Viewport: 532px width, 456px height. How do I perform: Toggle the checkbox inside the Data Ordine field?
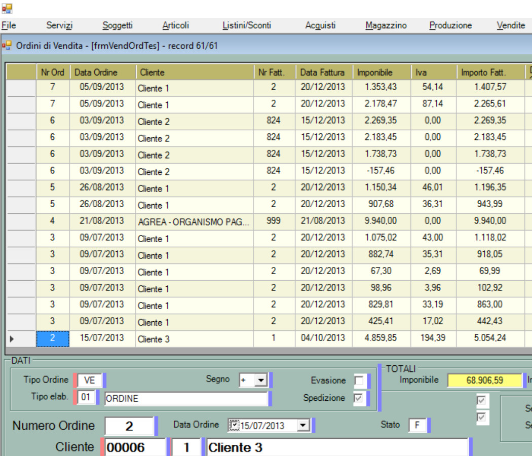click(234, 426)
